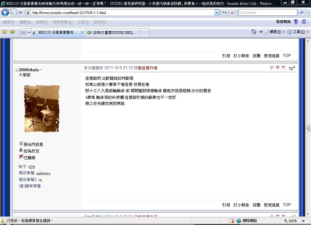Switch font size to 大 (large)
Image resolution: width=311 pixels, height=225 pixels.
tap(283, 68)
